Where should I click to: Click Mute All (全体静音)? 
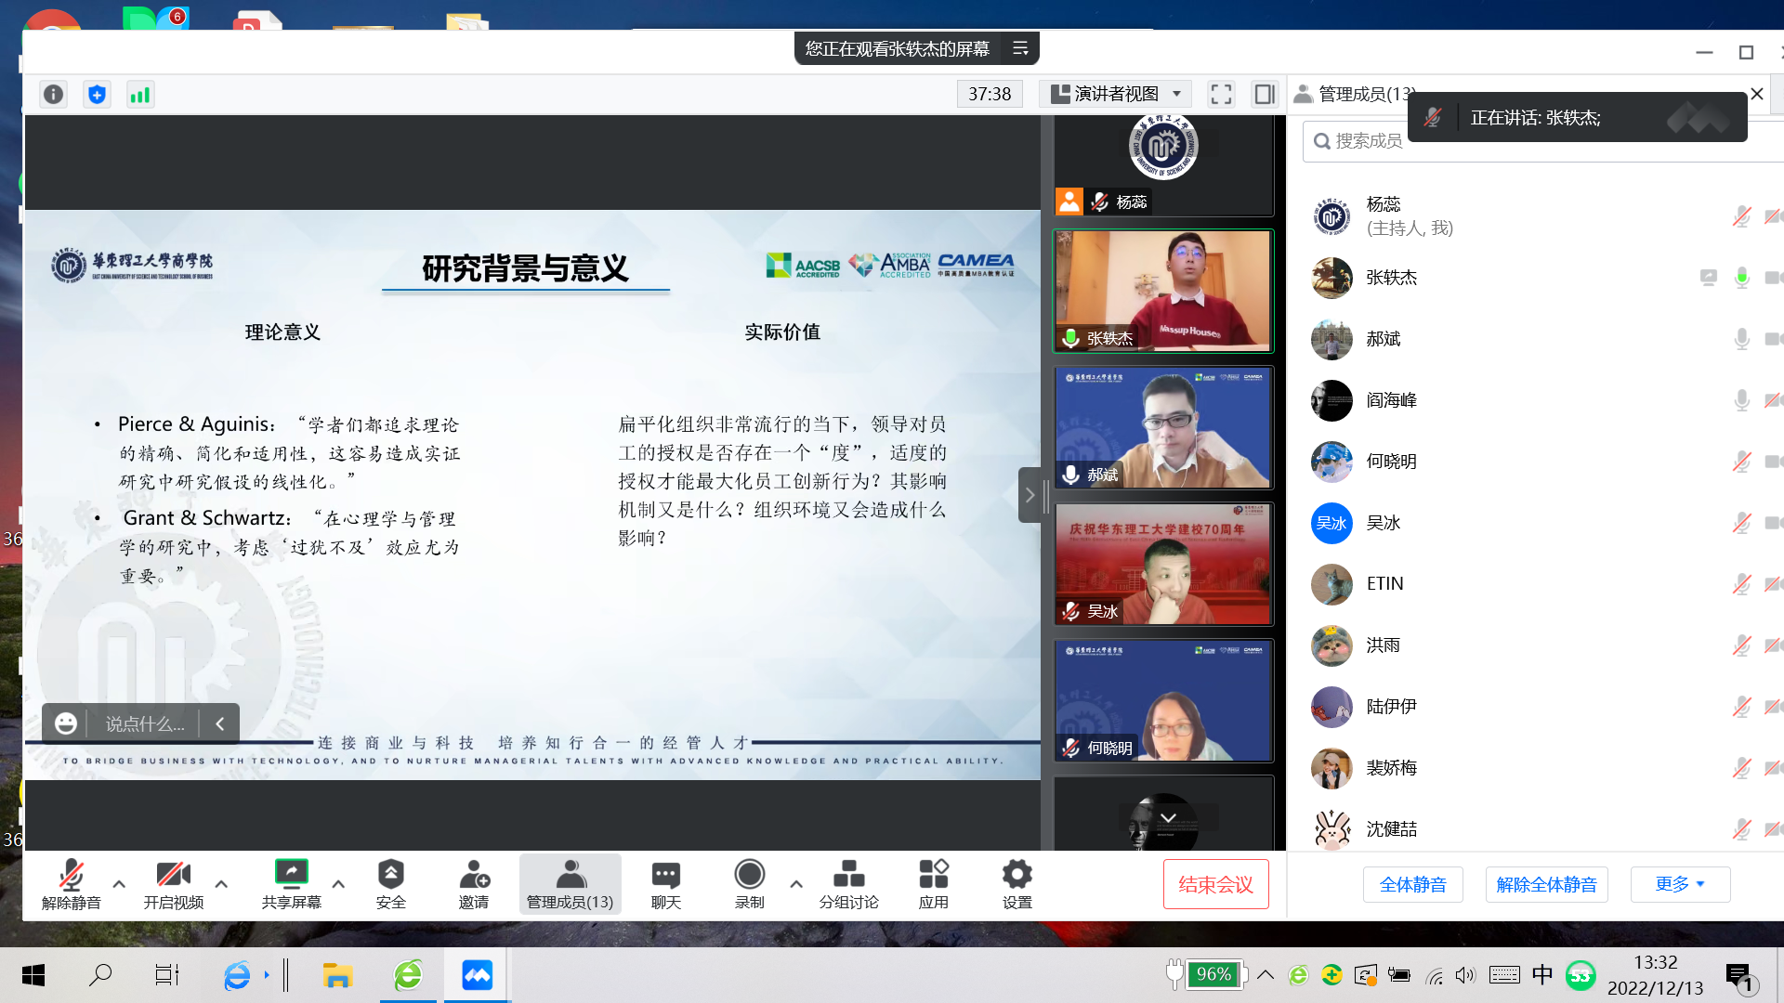pyautogui.click(x=1412, y=884)
